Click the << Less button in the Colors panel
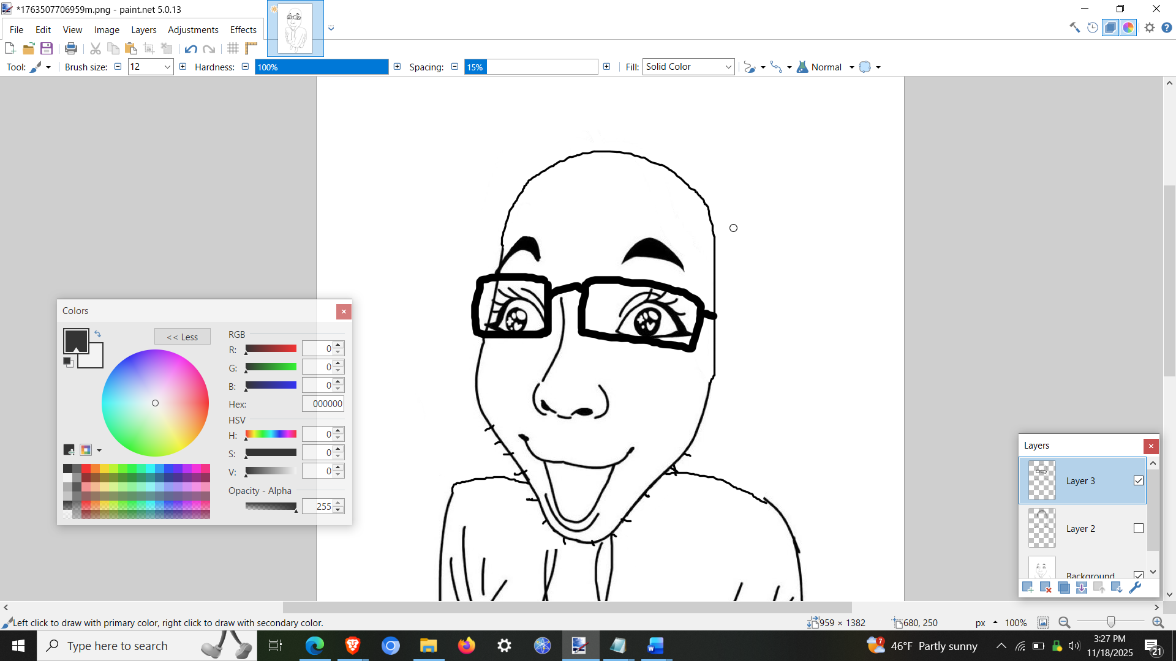Image resolution: width=1176 pixels, height=661 pixels. [x=183, y=337]
